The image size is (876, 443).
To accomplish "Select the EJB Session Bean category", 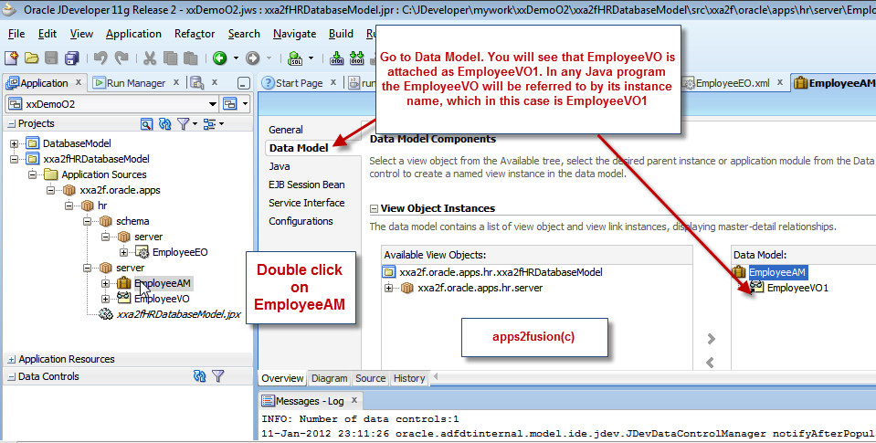I will click(x=306, y=185).
